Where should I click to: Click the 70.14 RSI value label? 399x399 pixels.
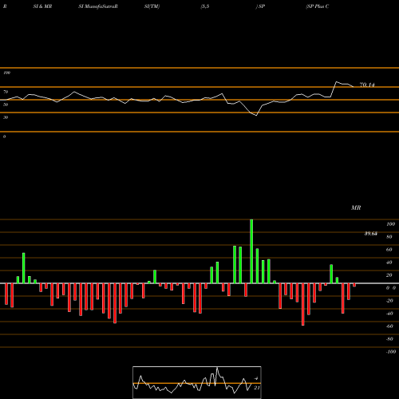[x=367, y=85]
